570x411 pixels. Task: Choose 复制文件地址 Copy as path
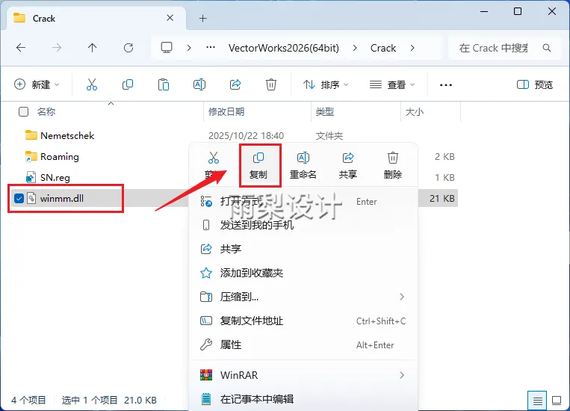point(303,321)
